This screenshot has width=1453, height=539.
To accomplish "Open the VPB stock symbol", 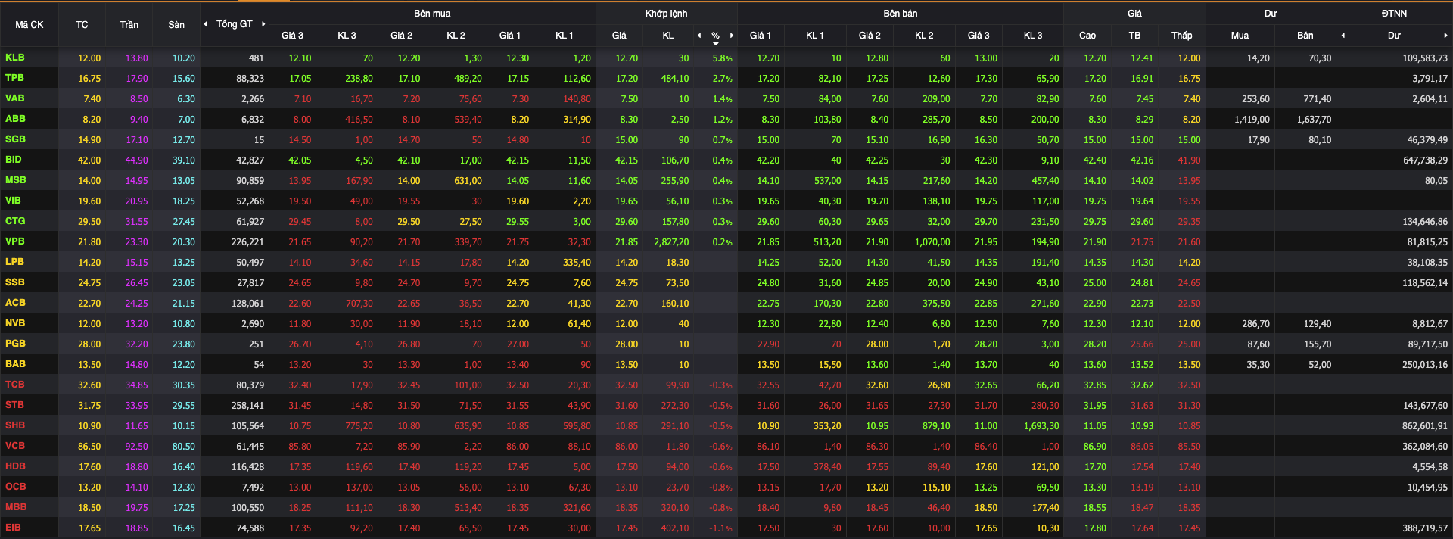I will coord(15,241).
